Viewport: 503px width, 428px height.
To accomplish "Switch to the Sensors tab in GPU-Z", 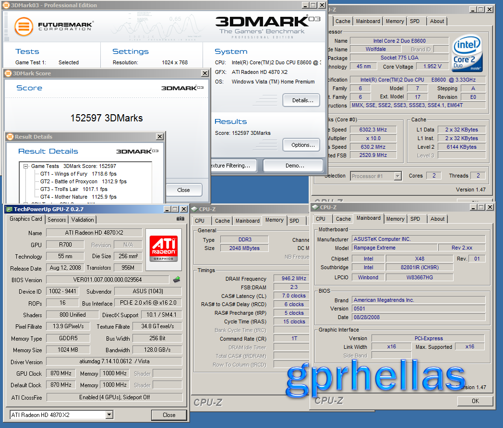I will pyautogui.click(x=56, y=220).
